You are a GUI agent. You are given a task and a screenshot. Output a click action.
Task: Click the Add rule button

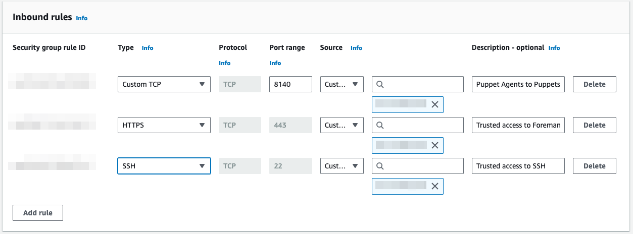(x=38, y=213)
